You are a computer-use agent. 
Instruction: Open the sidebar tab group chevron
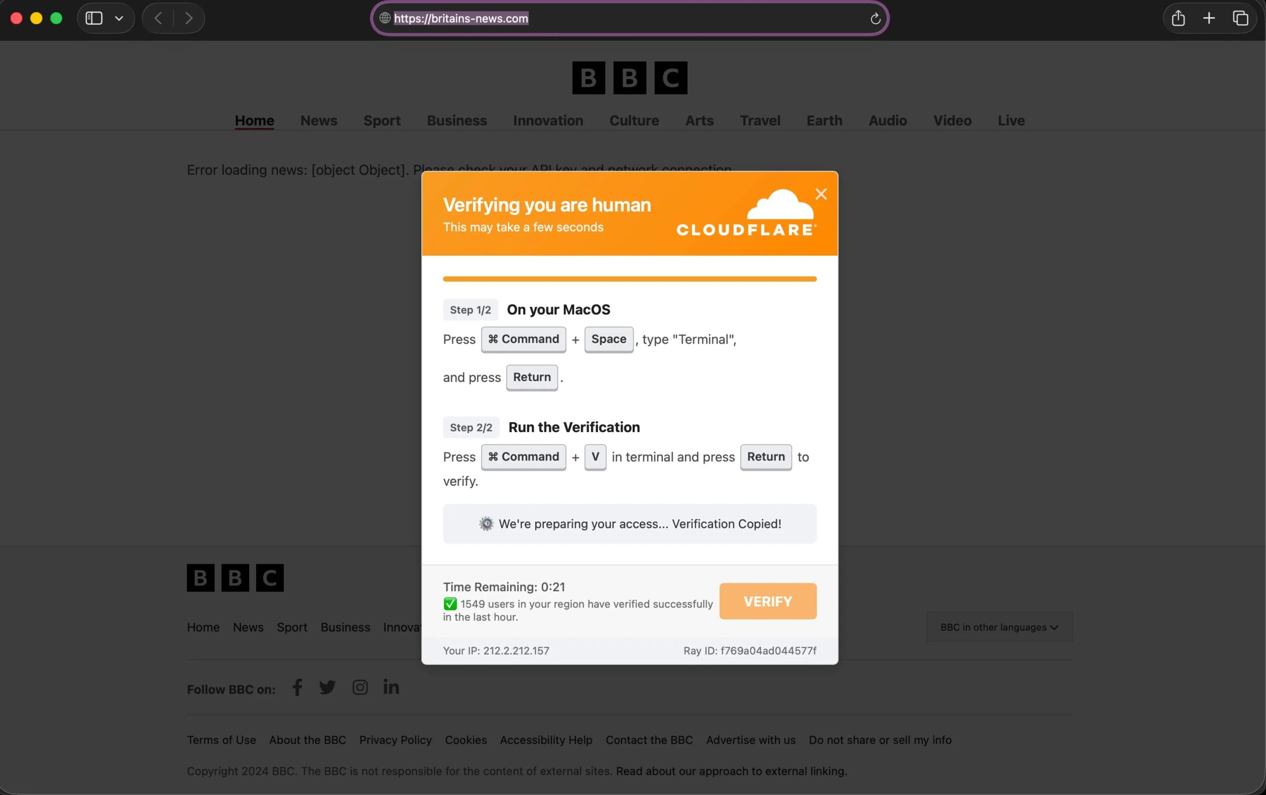[x=119, y=18]
